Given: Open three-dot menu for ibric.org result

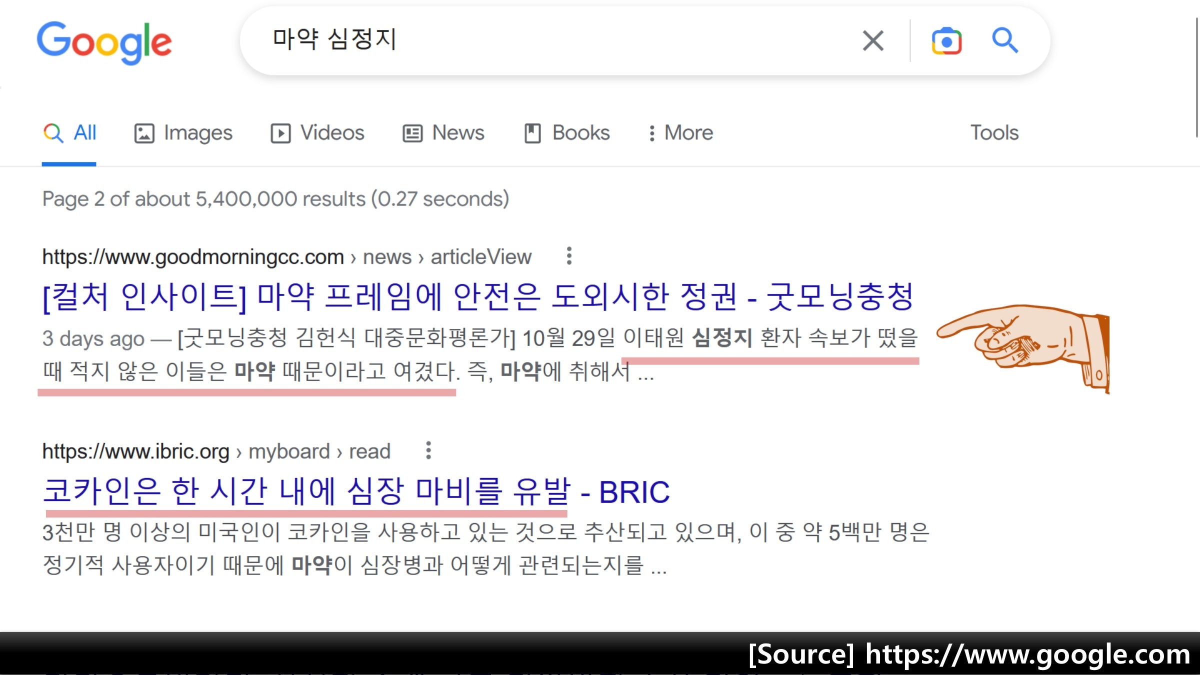Looking at the screenshot, I should click(428, 450).
